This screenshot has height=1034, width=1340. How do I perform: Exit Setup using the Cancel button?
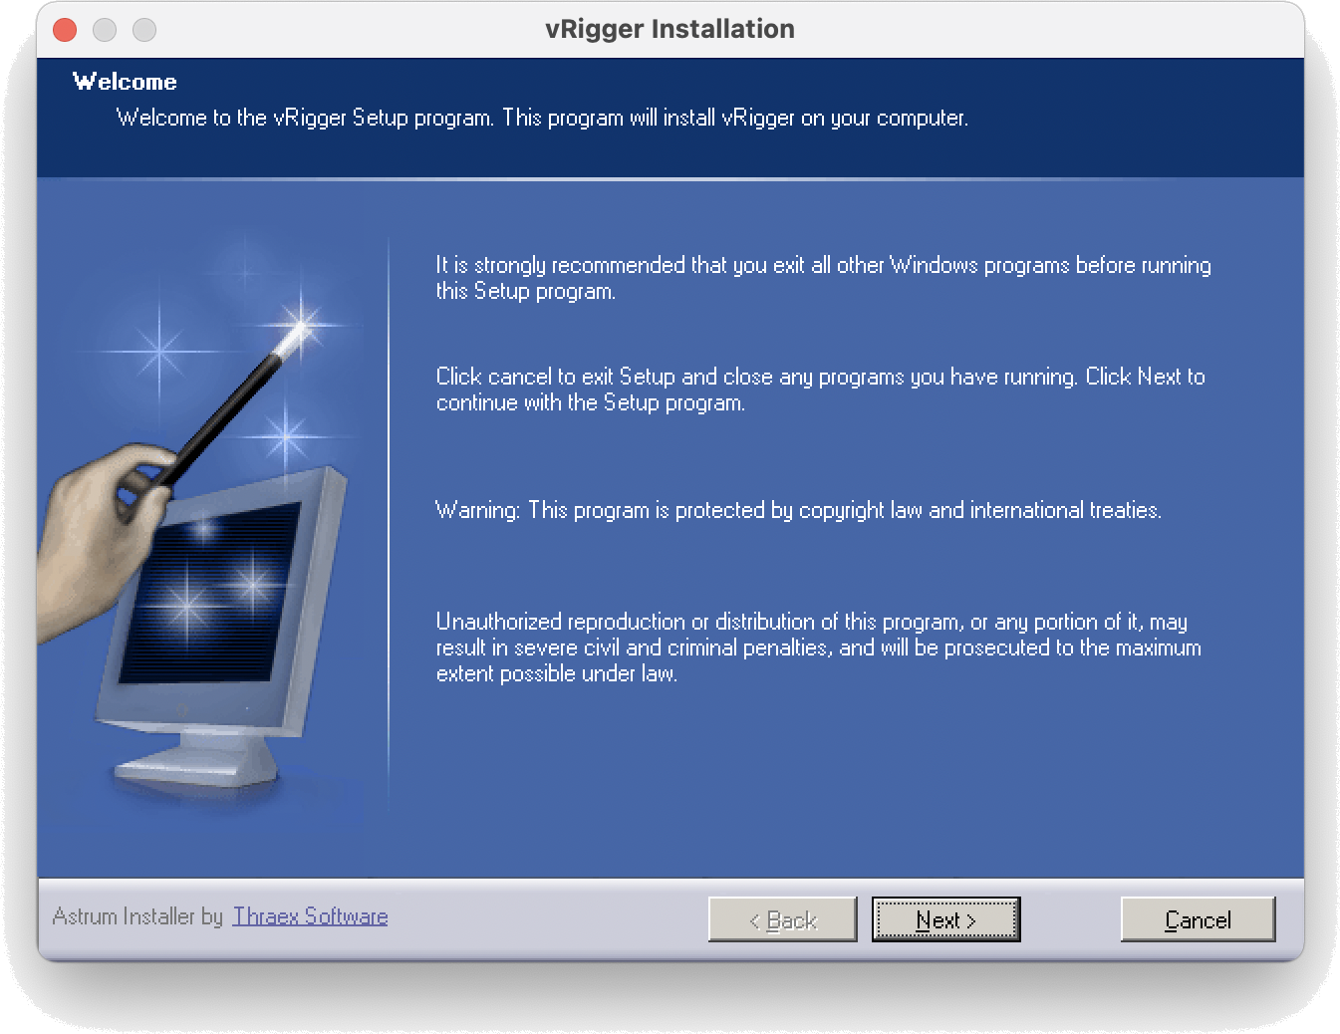click(x=1198, y=919)
